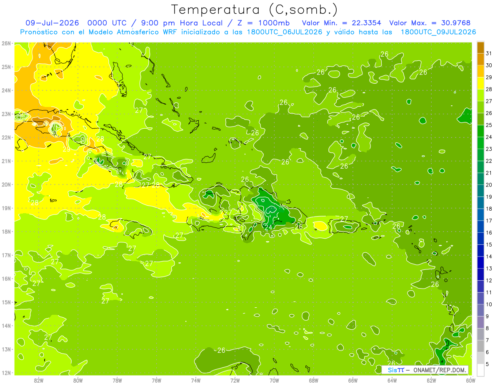Click the 12N latitude axis label
This screenshot has width=500, height=386.
click(x=6, y=373)
